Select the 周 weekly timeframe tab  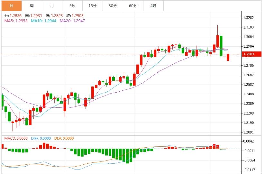[32, 6]
